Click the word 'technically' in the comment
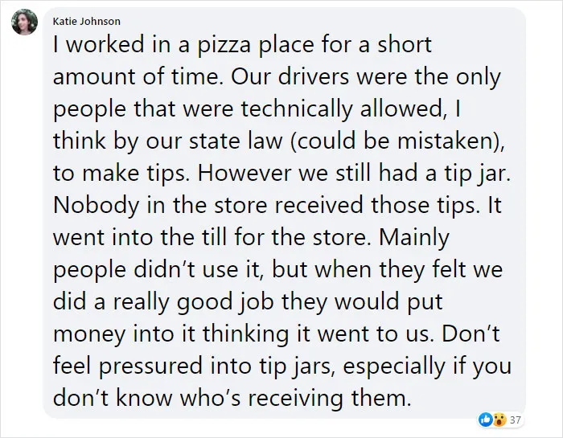This screenshot has width=563, height=438. coord(297,108)
